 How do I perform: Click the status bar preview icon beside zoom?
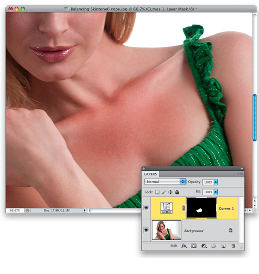[x=27, y=210]
